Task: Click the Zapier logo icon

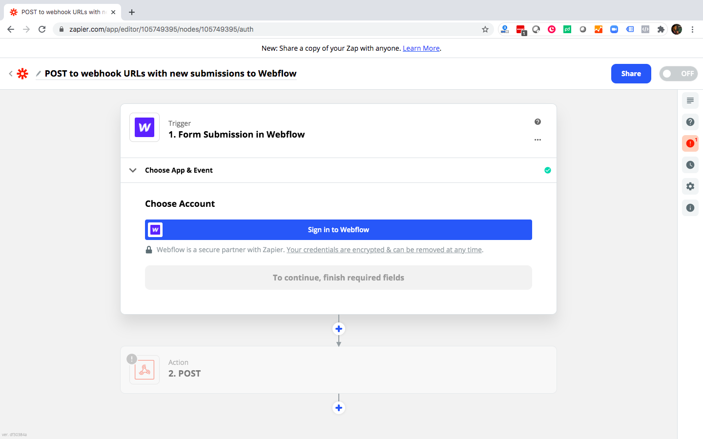Action: click(22, 74)
